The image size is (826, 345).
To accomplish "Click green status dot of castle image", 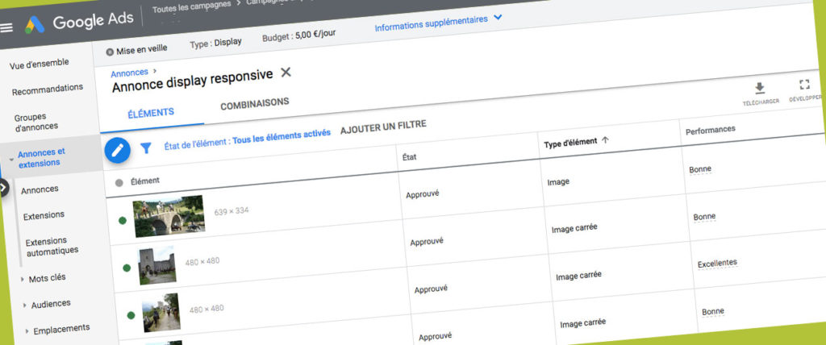I will [127, 268].
